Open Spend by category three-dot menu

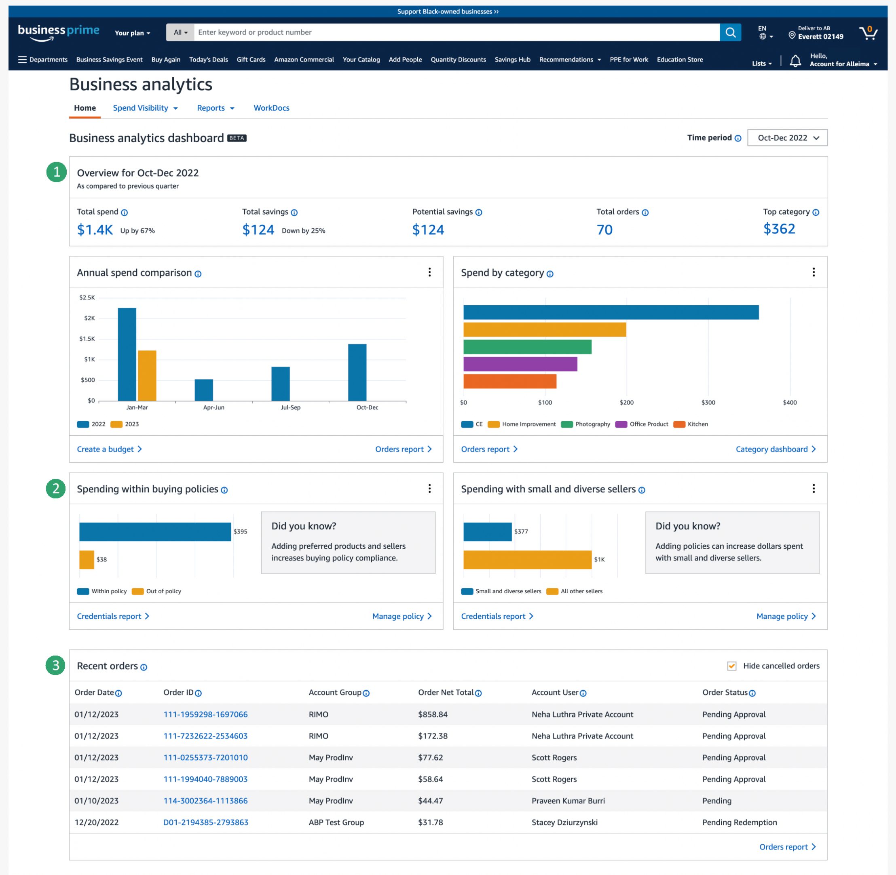pos(813,272)
